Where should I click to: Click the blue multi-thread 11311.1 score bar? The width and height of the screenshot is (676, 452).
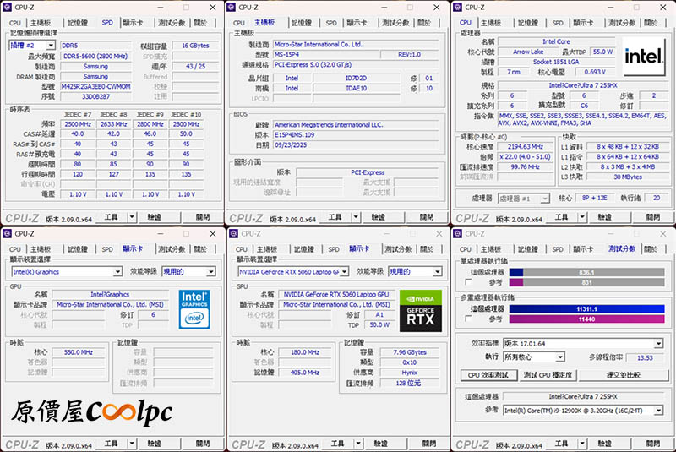click(586, 309)
